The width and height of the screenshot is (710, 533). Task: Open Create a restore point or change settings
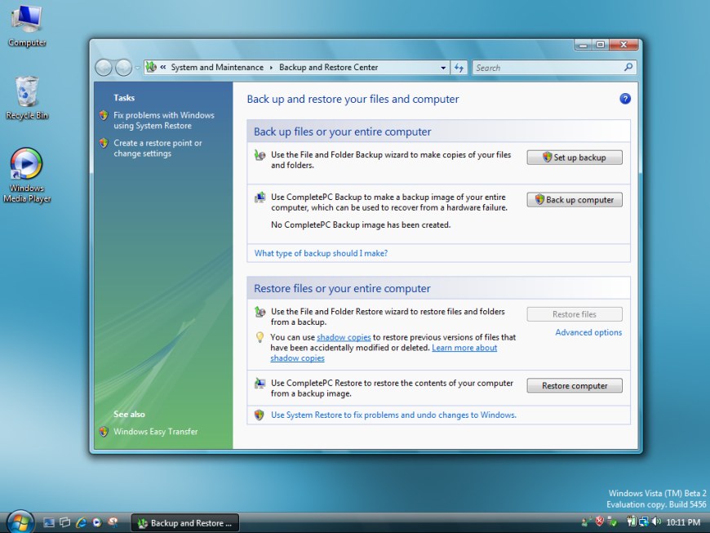coord(158,148)
